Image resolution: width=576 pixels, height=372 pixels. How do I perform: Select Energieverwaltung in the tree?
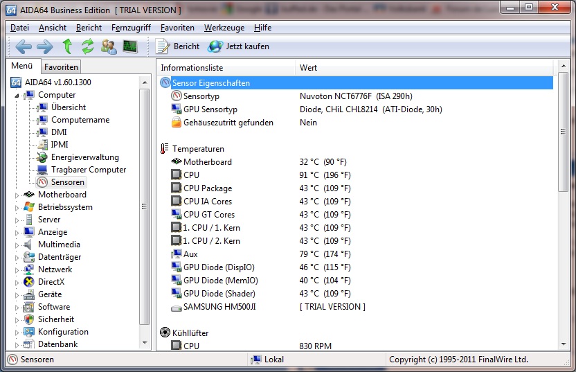tap(85, 157)
